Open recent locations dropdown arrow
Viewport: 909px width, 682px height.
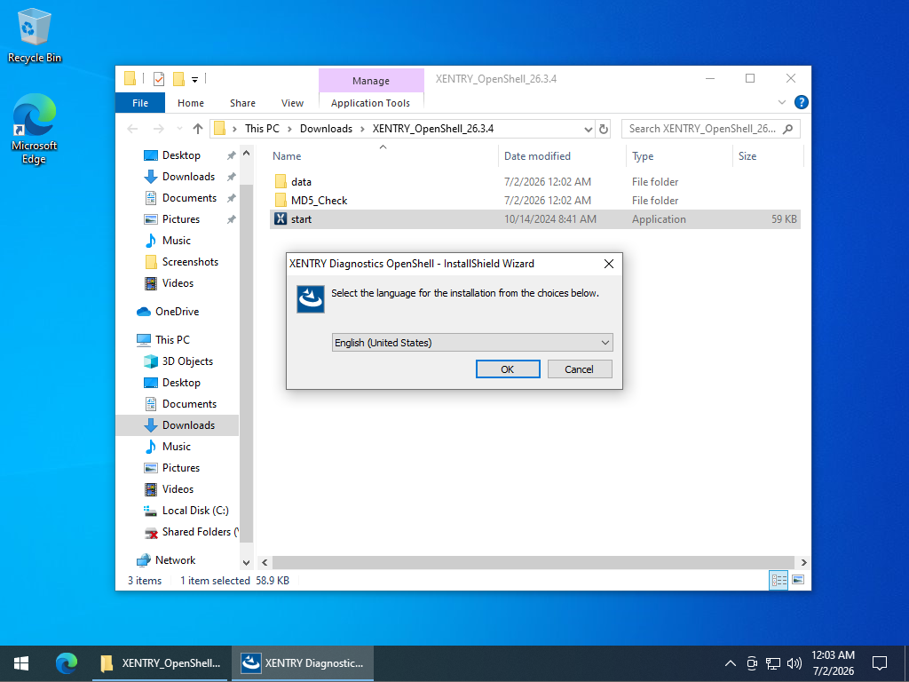[x=179, y=129]
